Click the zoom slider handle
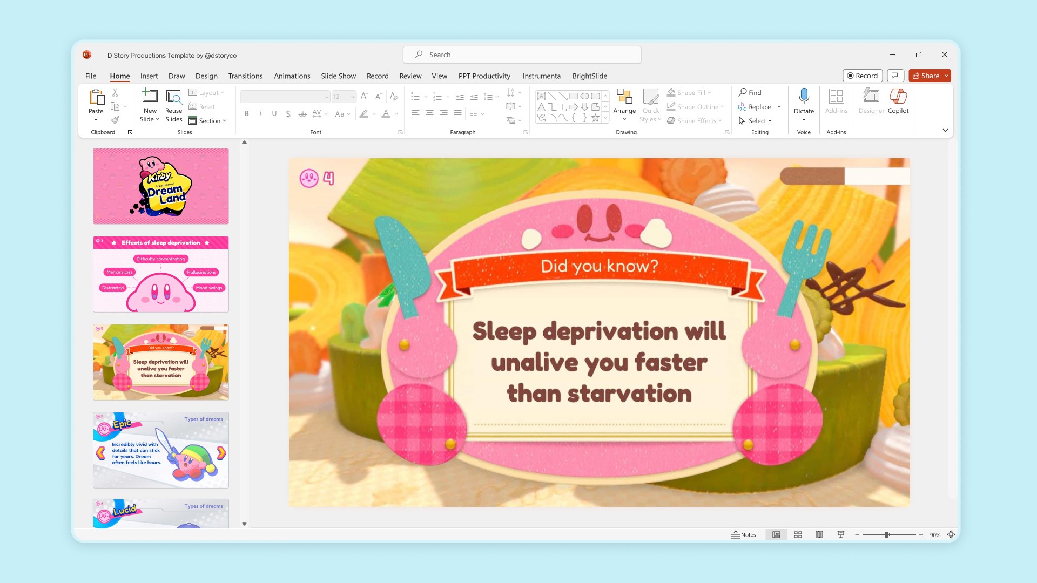The image size is (1037, 583). pos(886,534)
